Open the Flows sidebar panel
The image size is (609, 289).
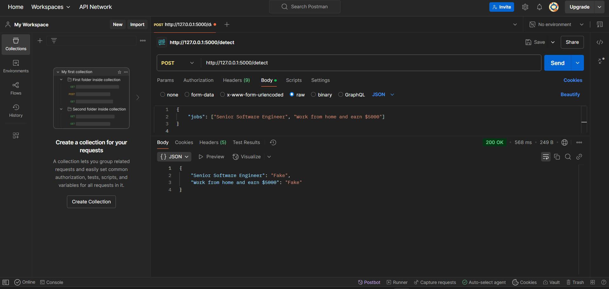[x=16, y=89]
